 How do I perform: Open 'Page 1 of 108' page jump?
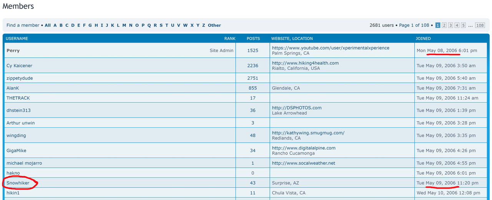[414, 25]
